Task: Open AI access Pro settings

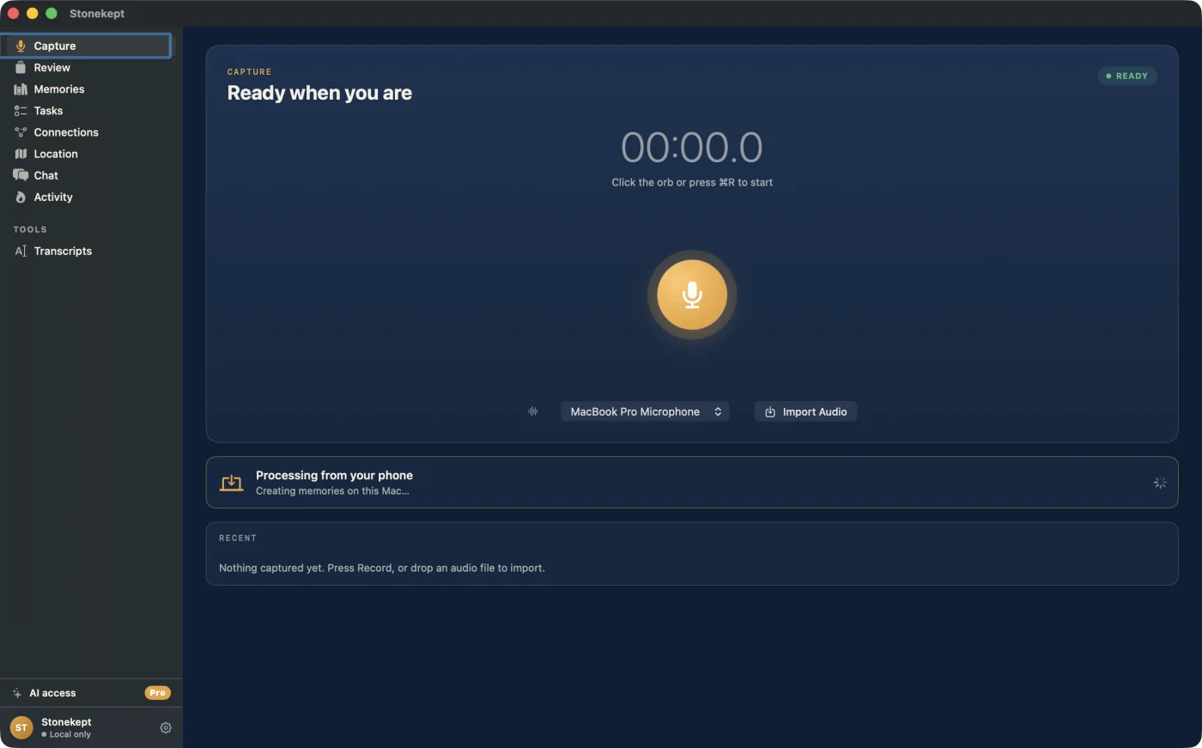Action: click(91, 693)
